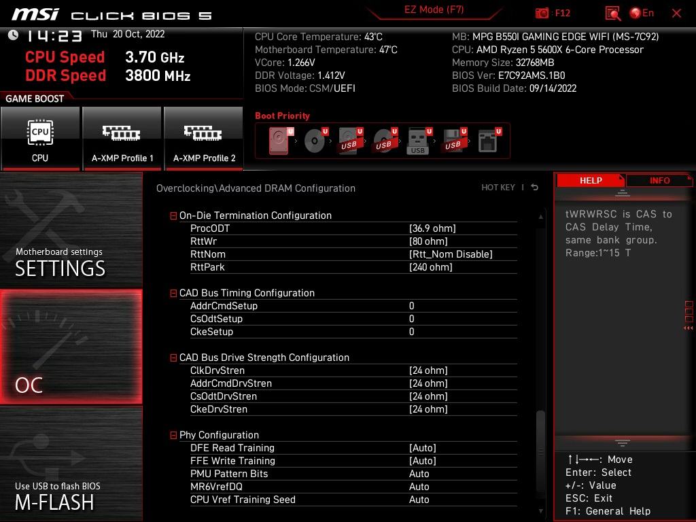Click the ClkDrvStren setting label
696x522 pixels.
coord(217,370)
